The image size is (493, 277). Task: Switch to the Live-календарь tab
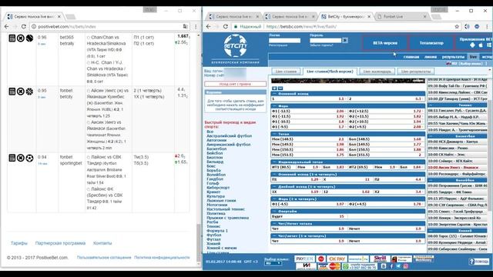[x=377, y=72]
